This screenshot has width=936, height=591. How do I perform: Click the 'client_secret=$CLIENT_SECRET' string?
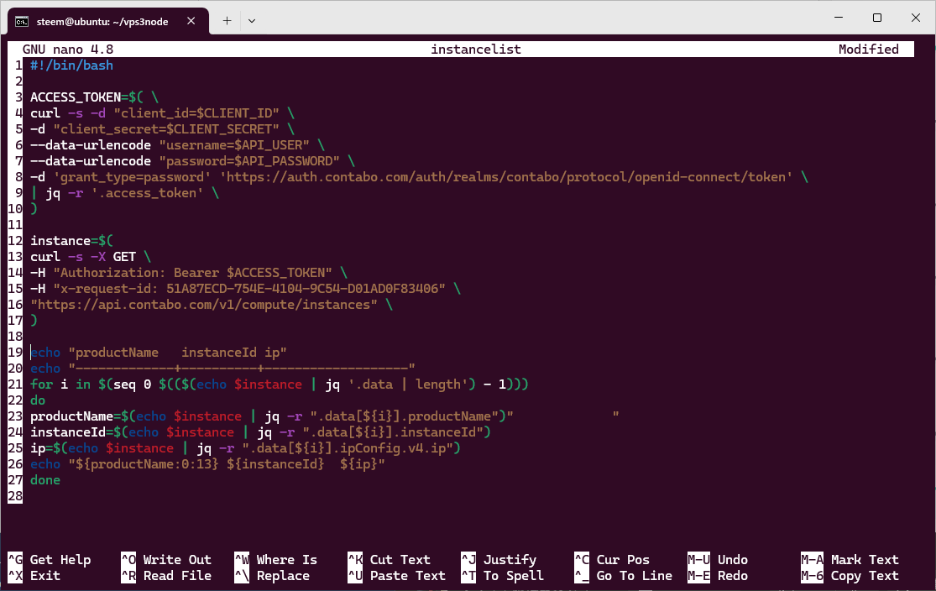[x=166, y=129]
